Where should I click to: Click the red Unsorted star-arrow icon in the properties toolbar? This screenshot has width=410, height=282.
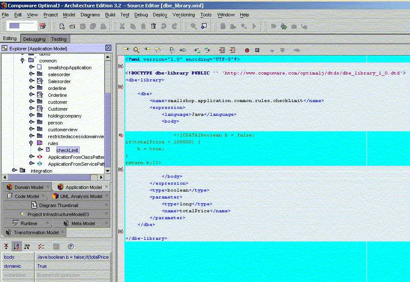(6, 246)
